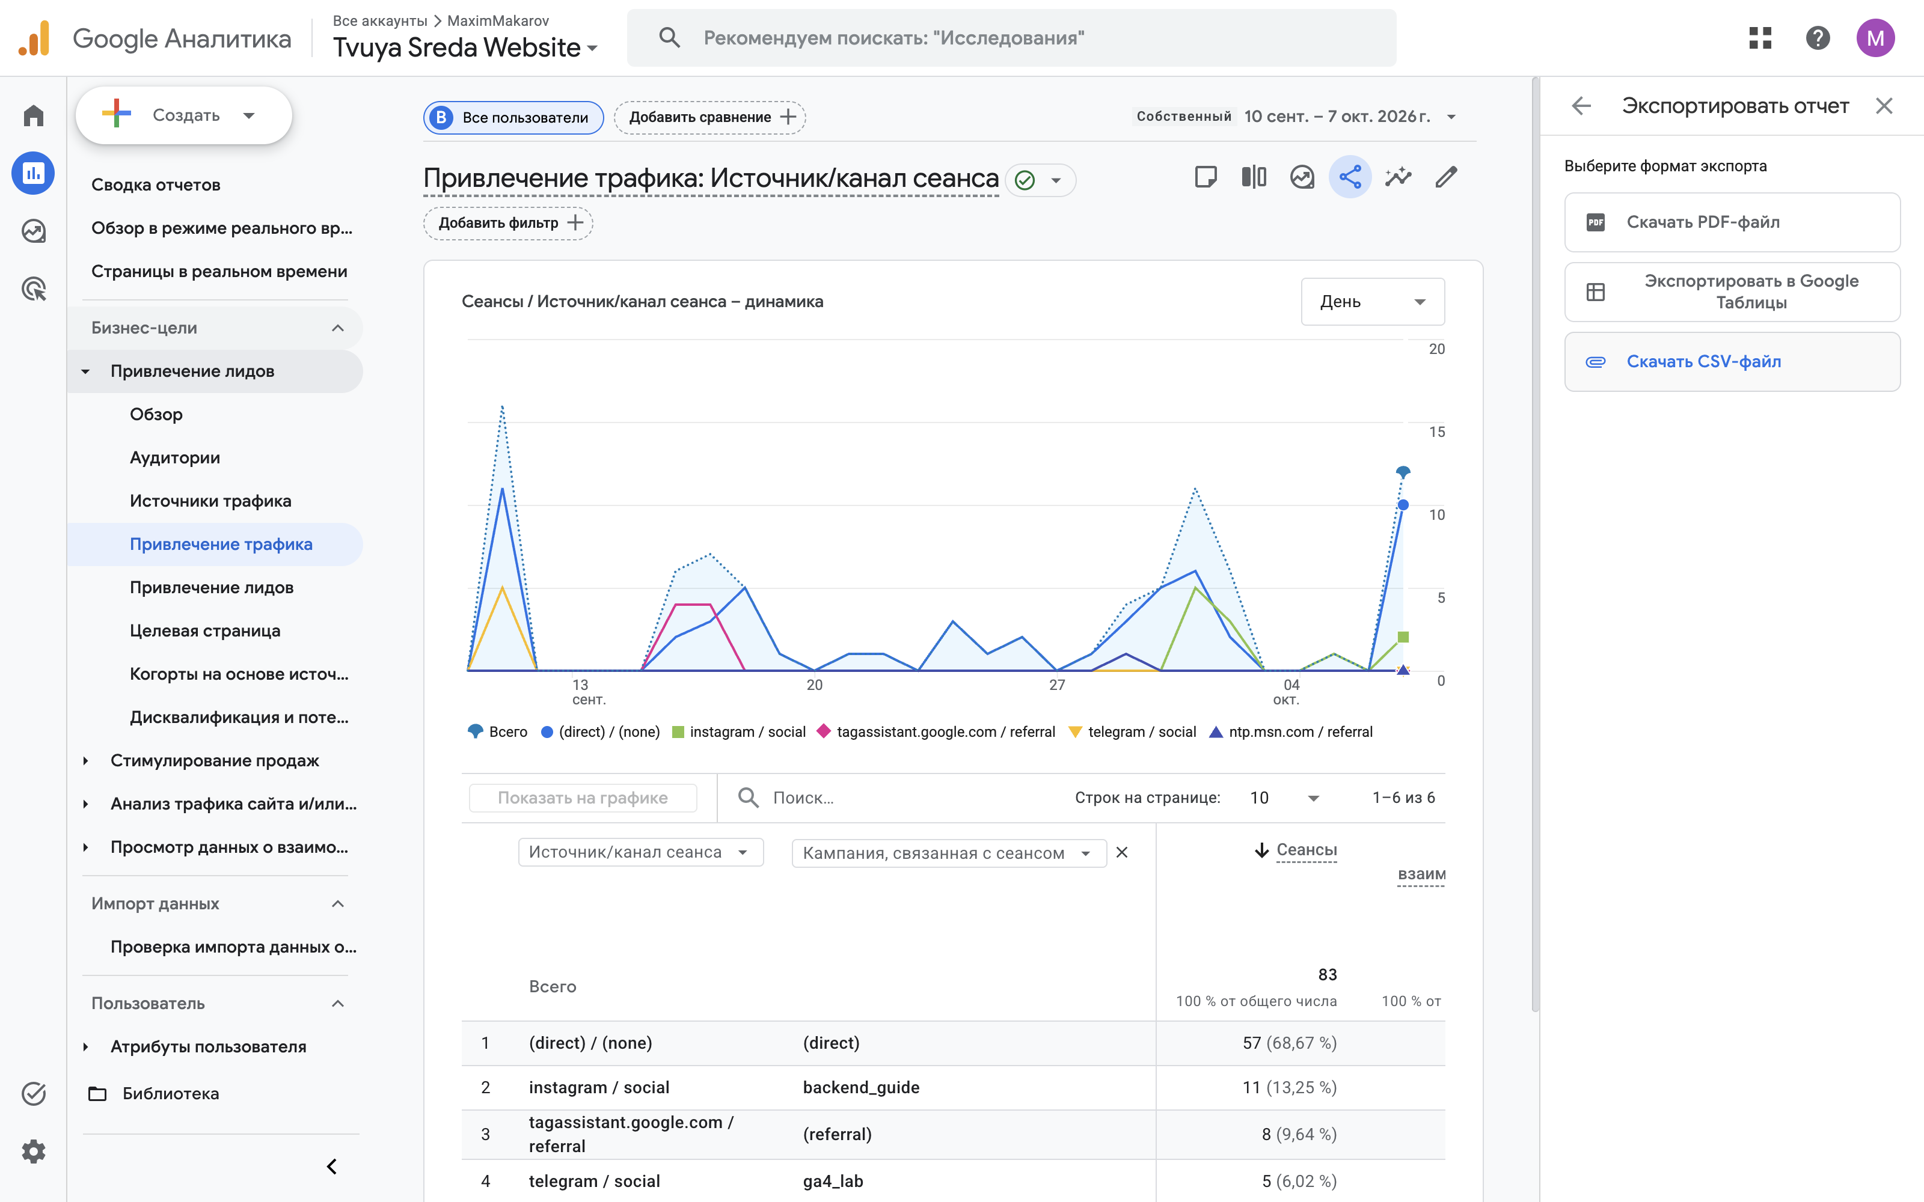Open the property selector Tvuya Sreda Website
Screen dimensions: 1924x1202
point(466,47)
